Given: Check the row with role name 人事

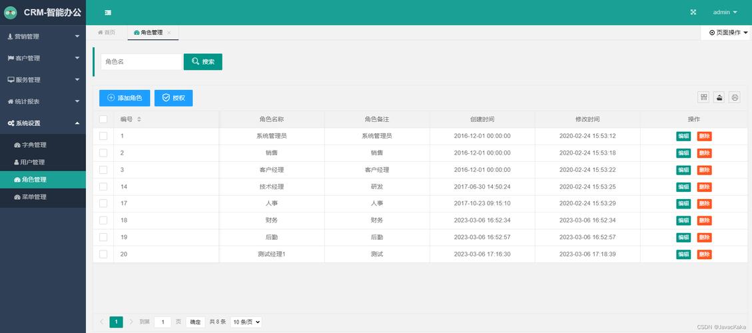Looking at the screenshot, I should (103, 203).
